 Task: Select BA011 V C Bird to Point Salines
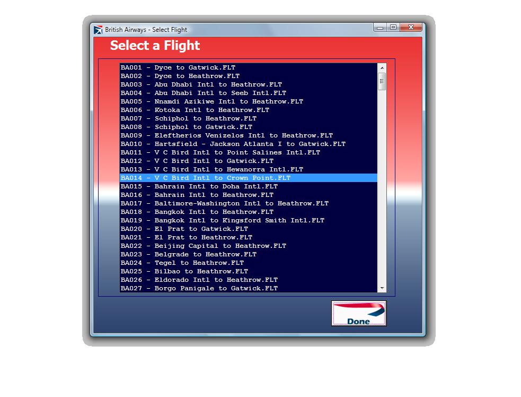pyautogui.click(x=249, y=152)
